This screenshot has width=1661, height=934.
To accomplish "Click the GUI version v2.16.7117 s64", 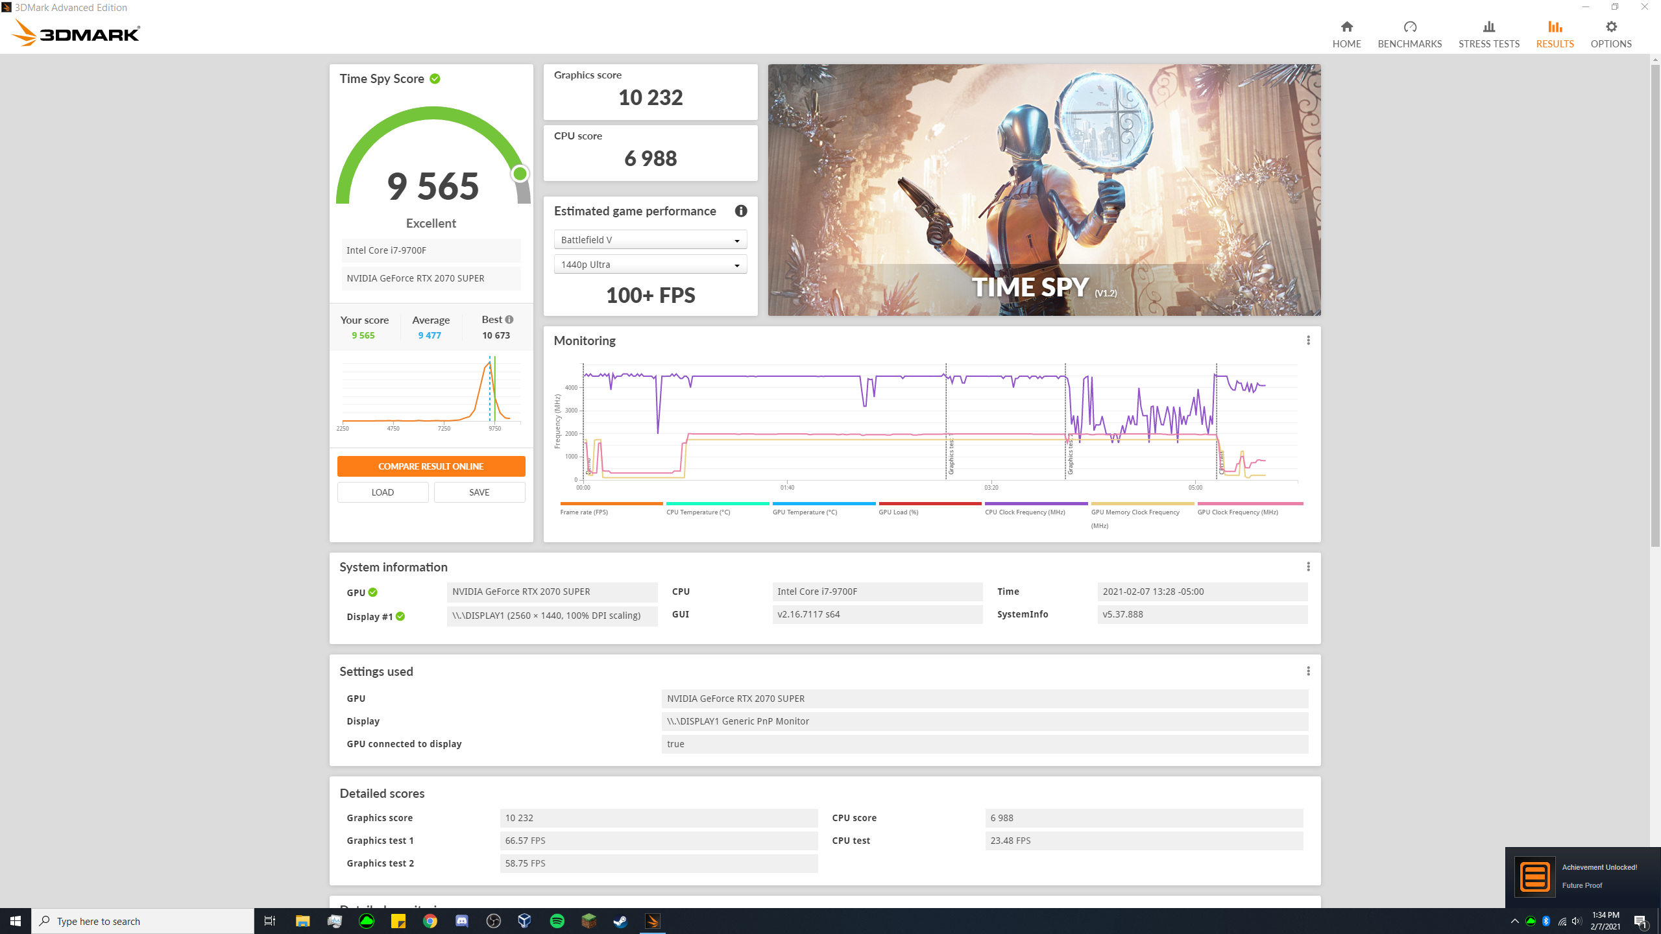I will 877,614.
